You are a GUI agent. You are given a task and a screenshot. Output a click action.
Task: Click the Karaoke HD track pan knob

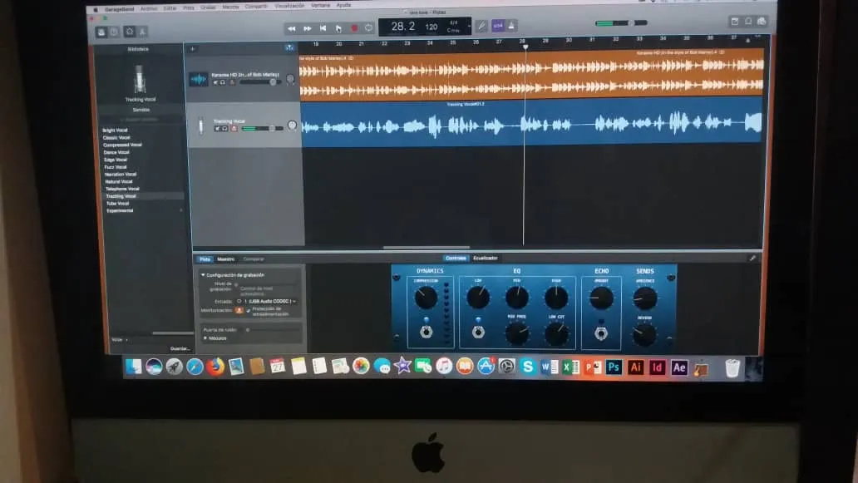tap(290, 79)
